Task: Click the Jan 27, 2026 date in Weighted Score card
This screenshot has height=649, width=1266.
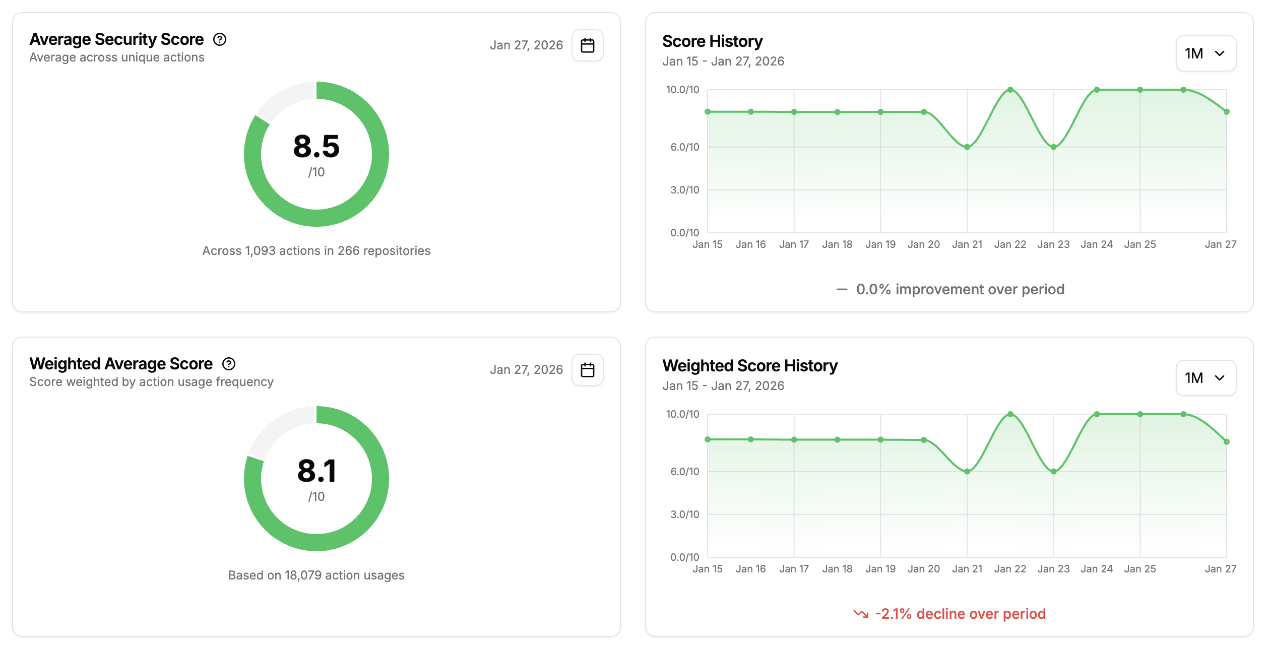Action: tap(526, 370)
